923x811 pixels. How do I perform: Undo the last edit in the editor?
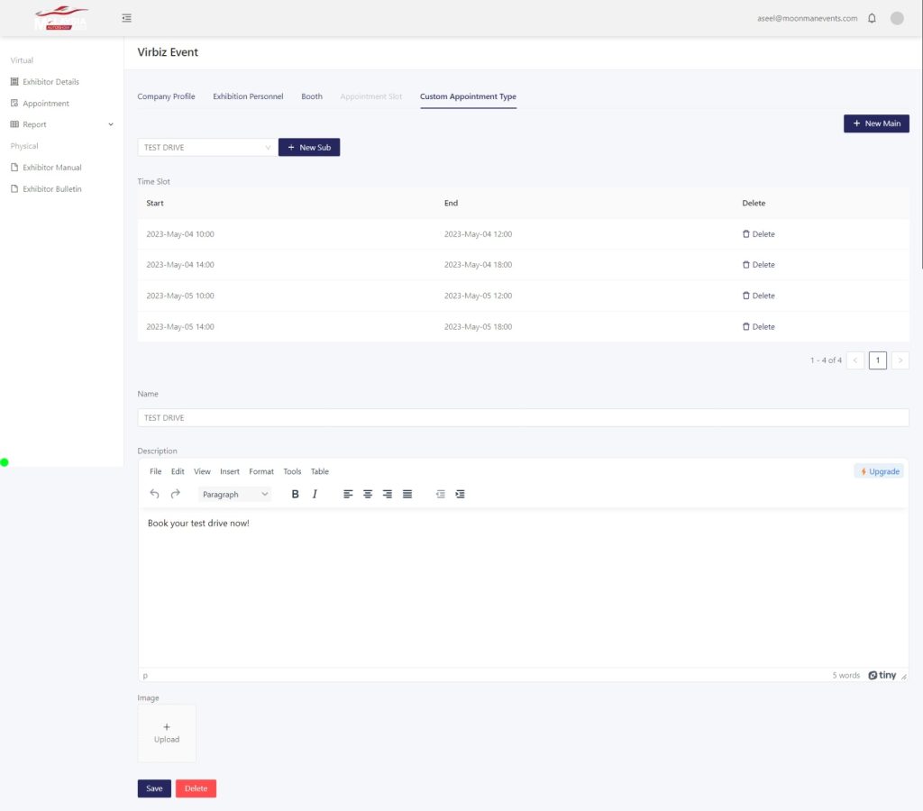pos(154,494)
